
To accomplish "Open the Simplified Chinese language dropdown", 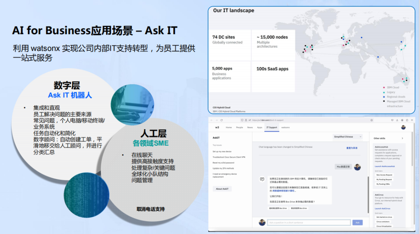I will click(347, 137).
